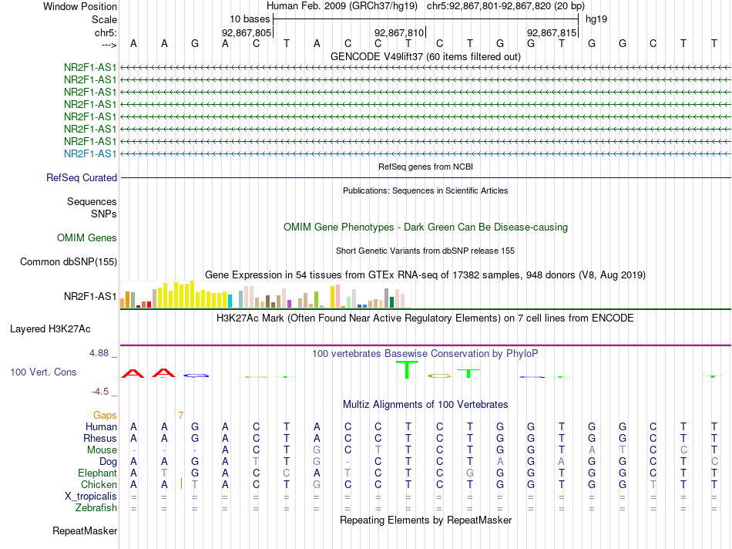Select the Elephant alignment row label
This screenshot has width=732, height=549.
(x=97, y=473)
